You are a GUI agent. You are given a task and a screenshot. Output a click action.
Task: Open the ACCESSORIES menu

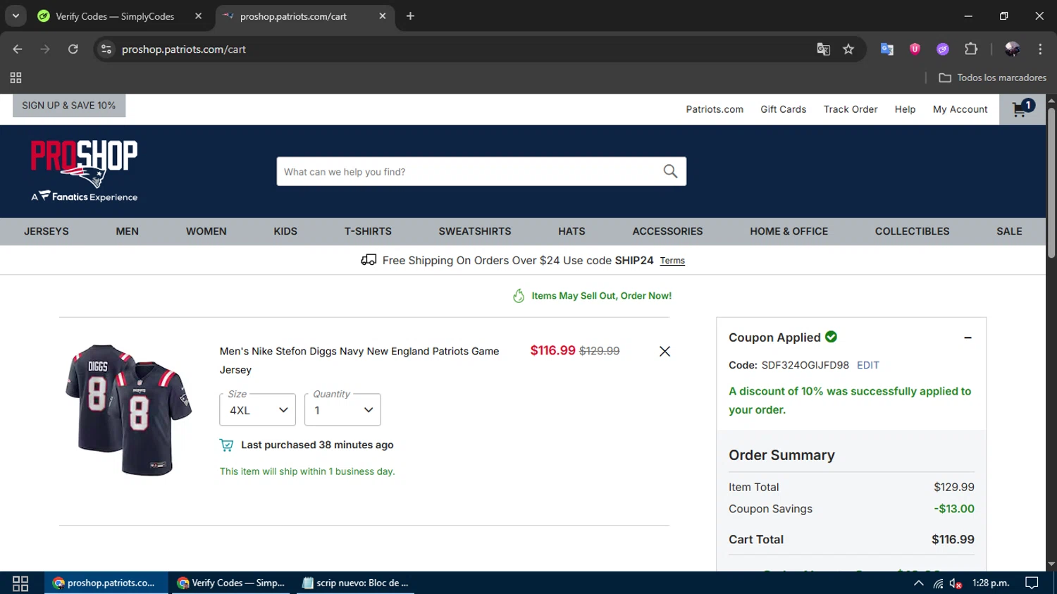pyautogui.click(x=667, y=231)
